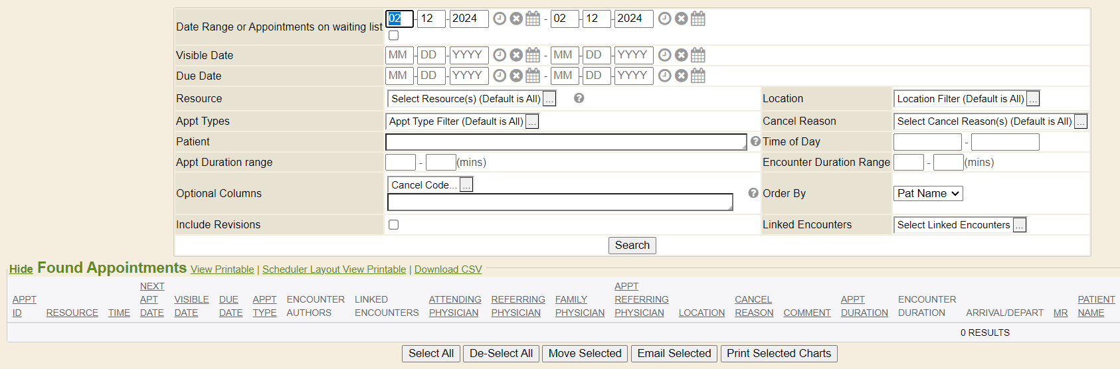The height and width of the screenshot is (369, 1120).
Task: Click clock icon for Due Date end
Action: 664,76
